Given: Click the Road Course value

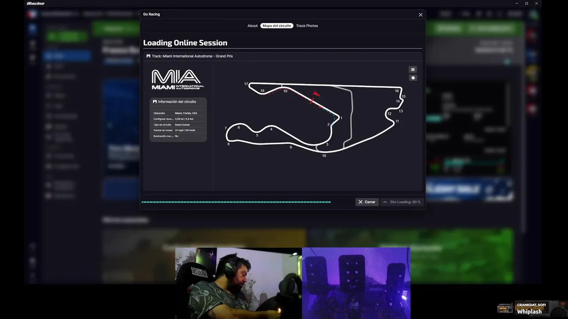Looking at the screenshot, I should tap(182, 125).
